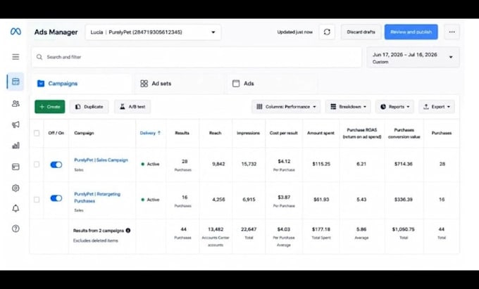Image resolution: width=479 pixels, height=289 pixels.
Task: Click the 15,732 impressions value
Action: [x=249, y=164]
